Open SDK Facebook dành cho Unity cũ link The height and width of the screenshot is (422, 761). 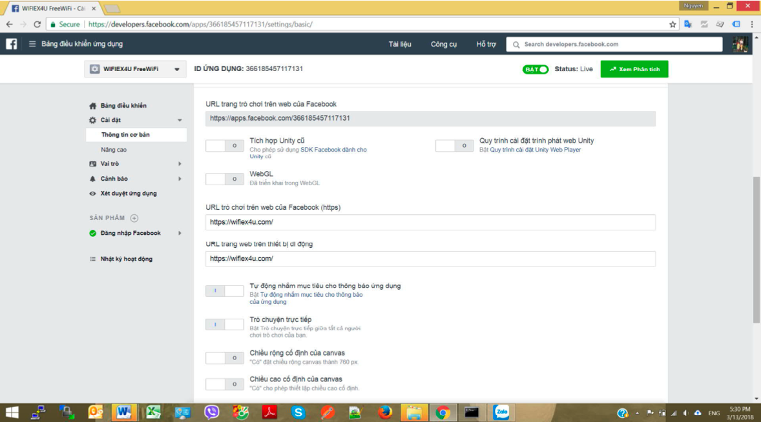tap(308, 153)
